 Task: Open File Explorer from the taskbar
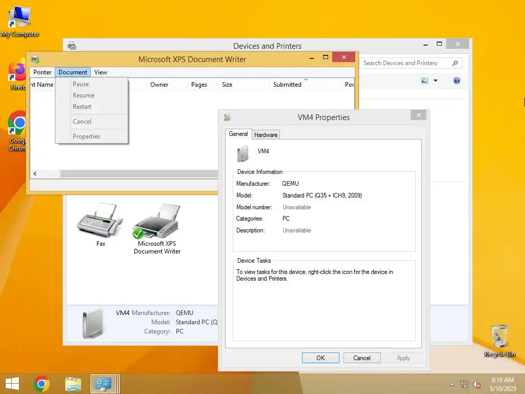[73, 384]
